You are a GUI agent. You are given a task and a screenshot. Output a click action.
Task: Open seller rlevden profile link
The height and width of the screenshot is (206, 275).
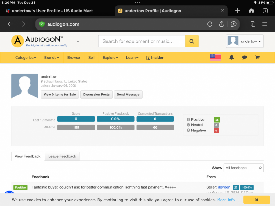(224, 187)
